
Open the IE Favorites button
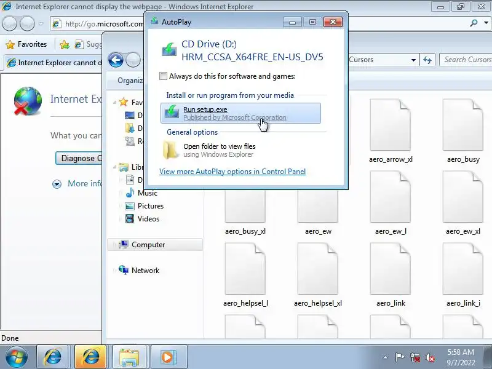[26, 44]
